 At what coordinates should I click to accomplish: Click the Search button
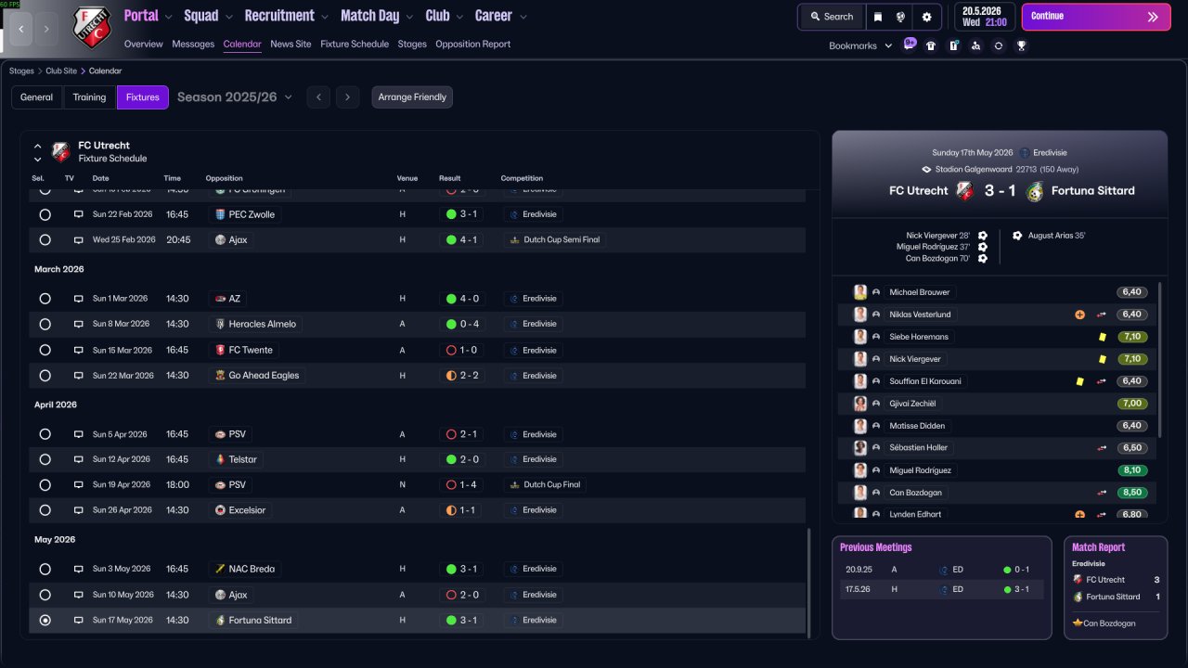click(x=831, y=17)
